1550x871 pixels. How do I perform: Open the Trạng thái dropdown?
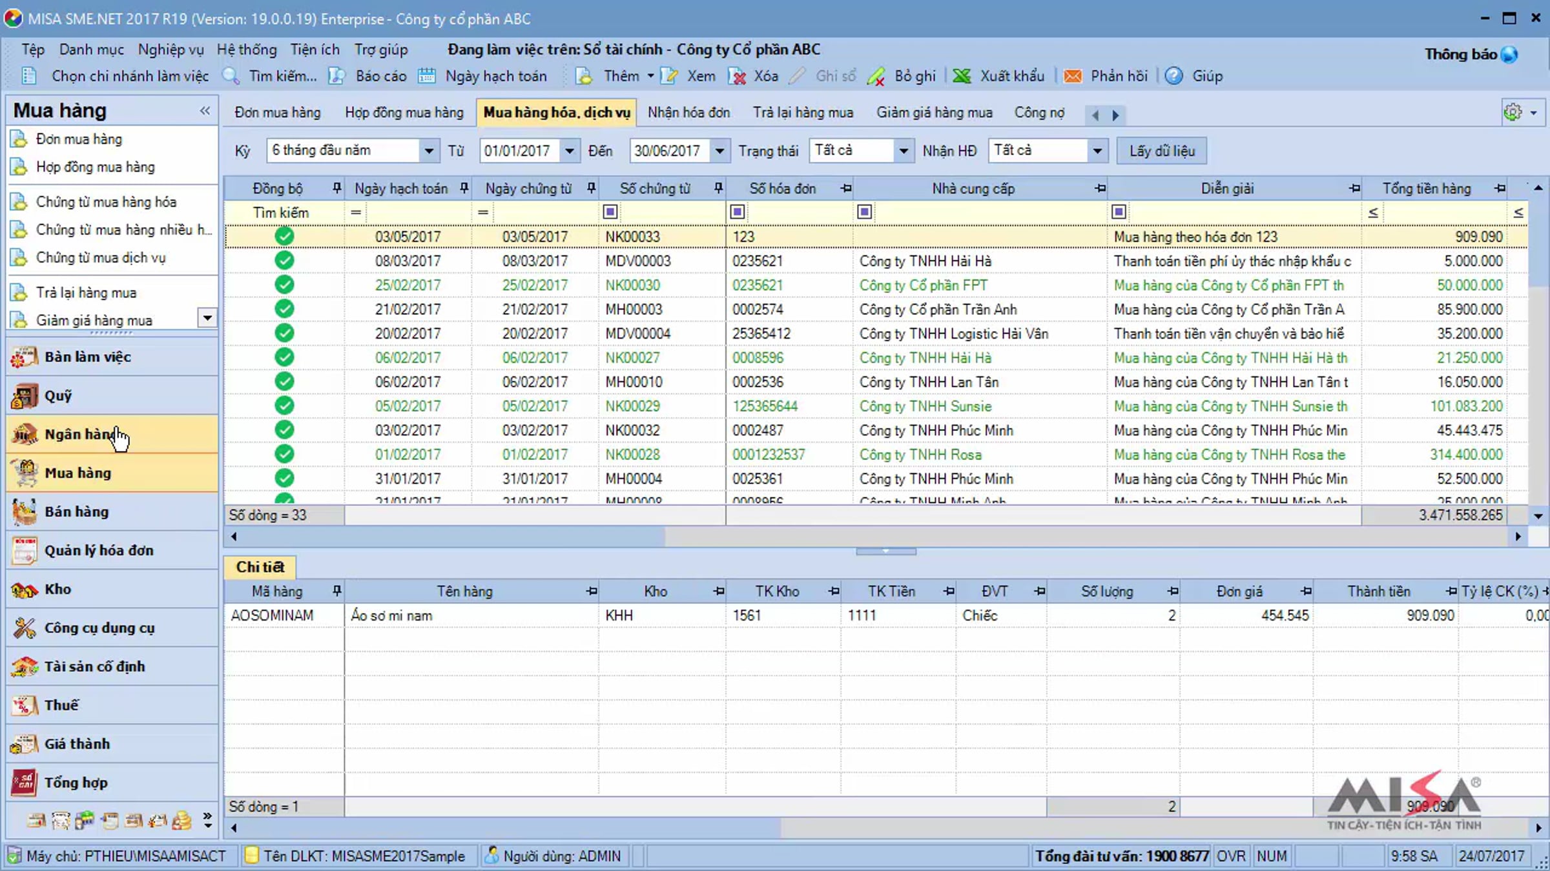click(904, 151)
